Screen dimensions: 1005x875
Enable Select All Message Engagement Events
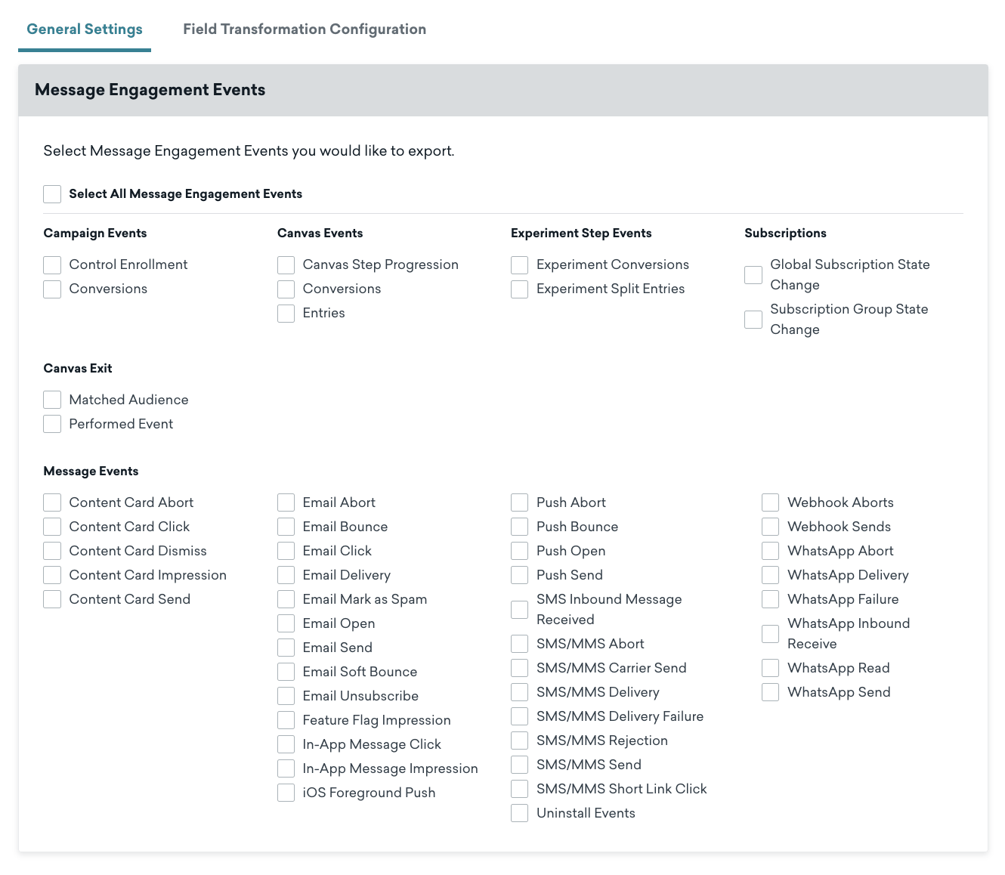pos(52,194)
